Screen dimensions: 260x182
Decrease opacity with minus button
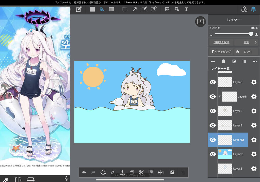point(211,35)
